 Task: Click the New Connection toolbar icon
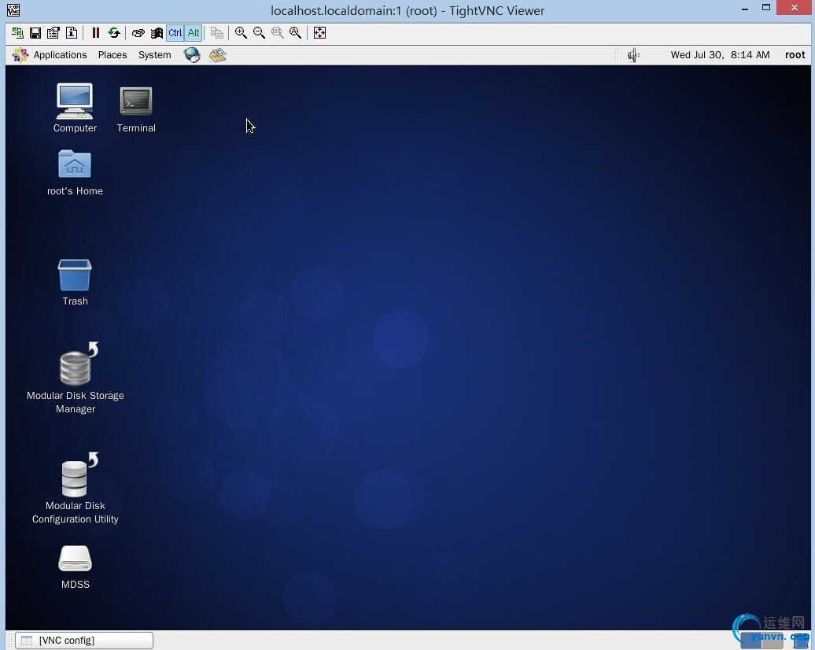(17, 33)
